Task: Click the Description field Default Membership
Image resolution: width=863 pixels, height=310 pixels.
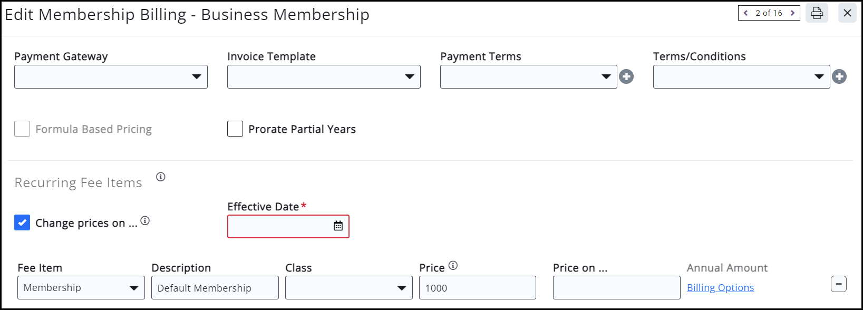Action: coord(215,288)
